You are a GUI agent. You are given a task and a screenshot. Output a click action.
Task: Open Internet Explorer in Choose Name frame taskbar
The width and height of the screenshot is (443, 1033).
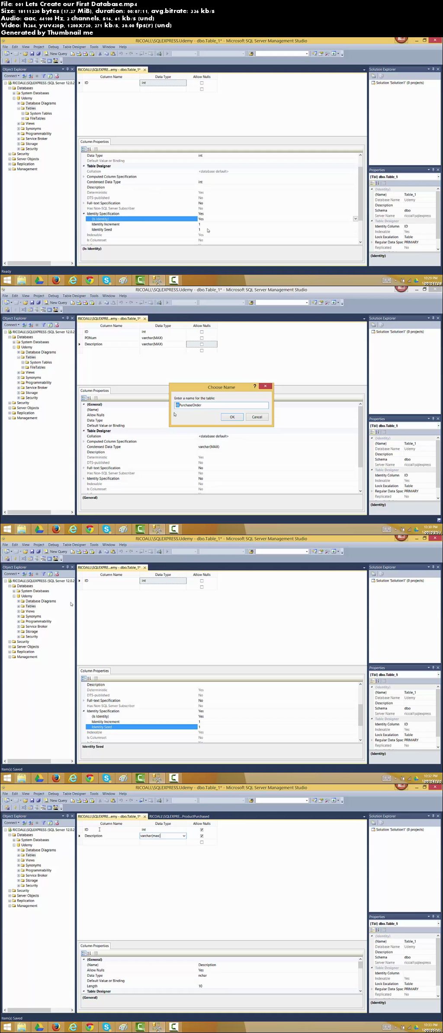(x=73, y=529)
